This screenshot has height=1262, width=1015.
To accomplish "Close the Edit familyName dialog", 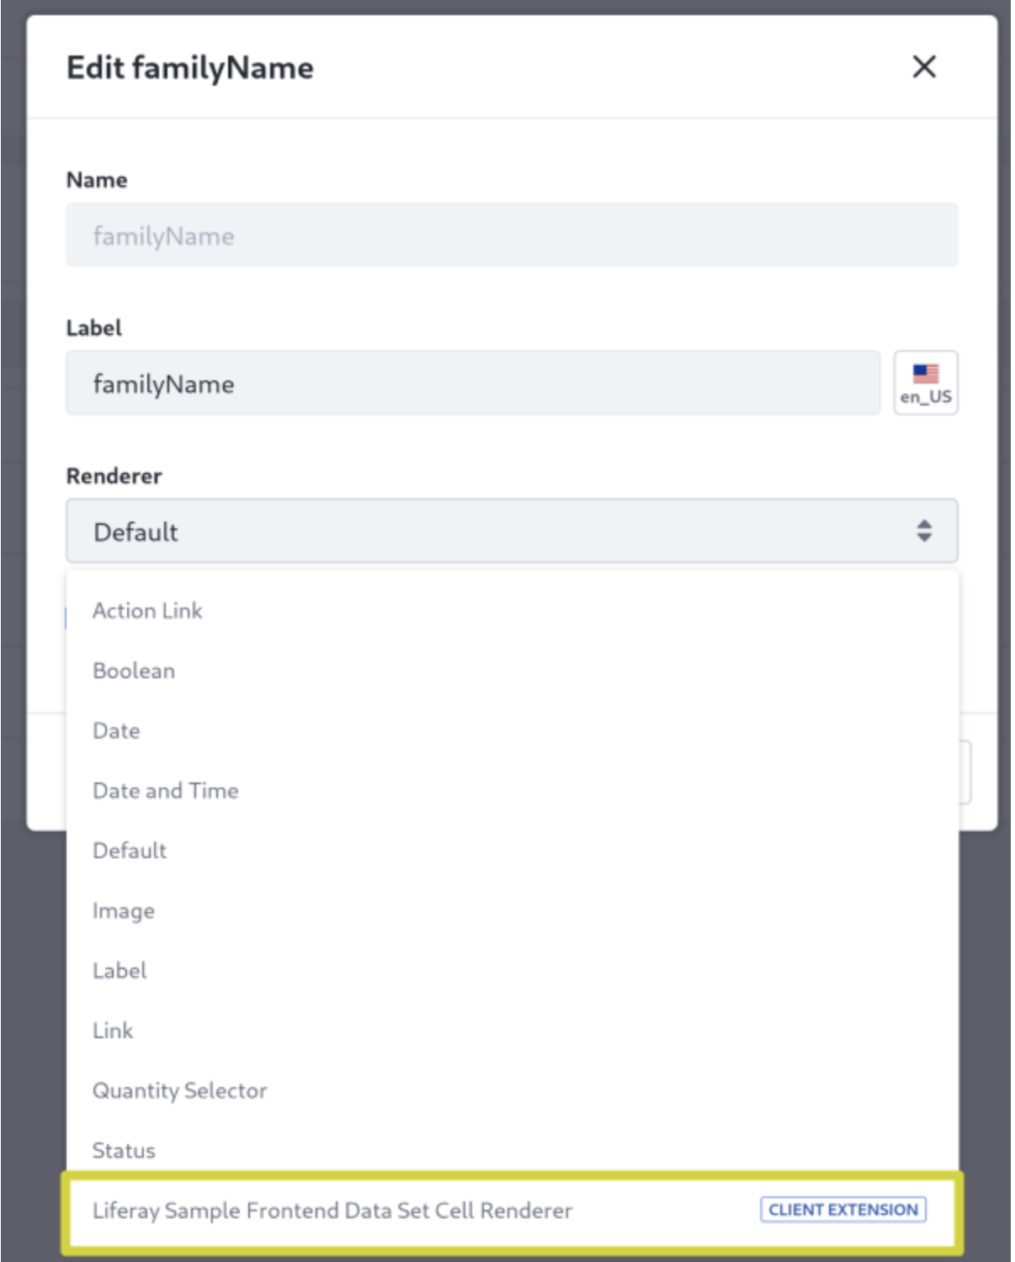I will tap(924, 67).
